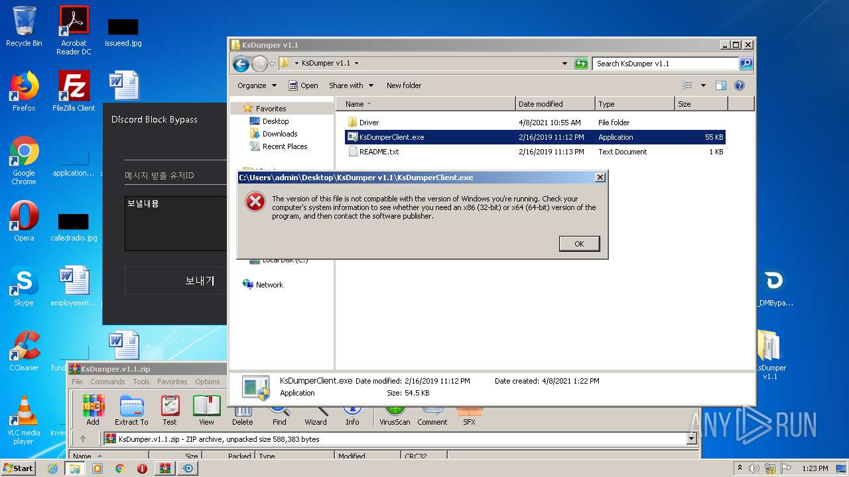Click the path dropdown after KsDumper v1.1
849x477 pixels.
356,64
